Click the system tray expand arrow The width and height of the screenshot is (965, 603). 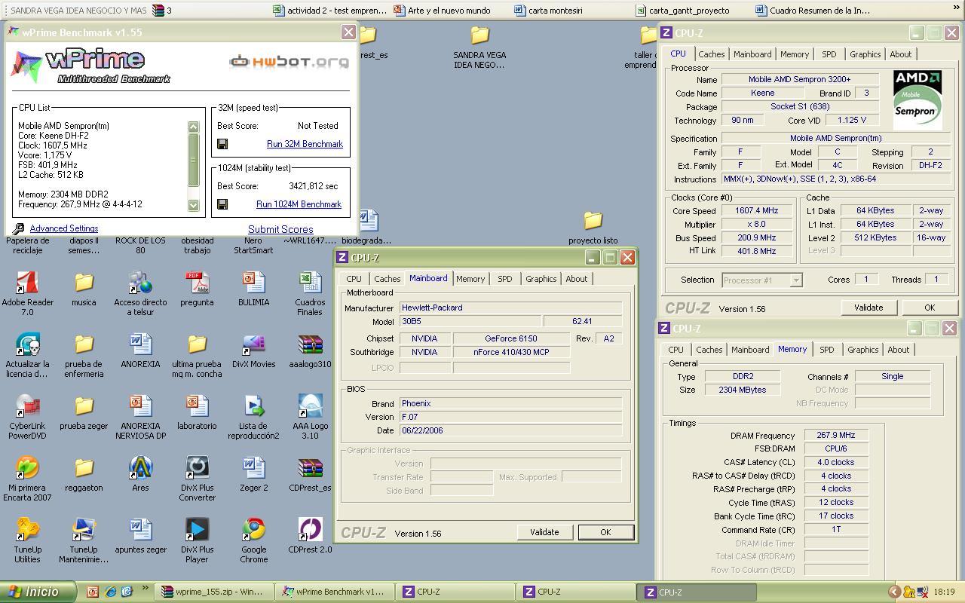[893, 592]
